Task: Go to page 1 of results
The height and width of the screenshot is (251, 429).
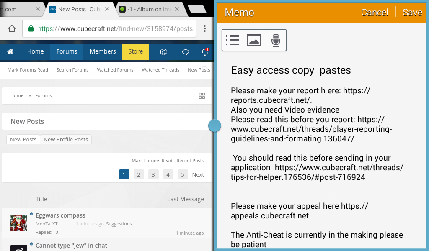Action: [x=124, y=174]
